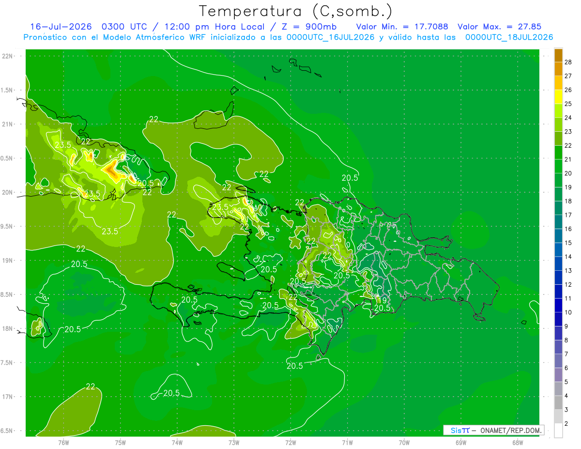Viewport: 581px width, 449px height.
Task: Click the "69W" longitude axis label
Action: [x=461, y=443]
